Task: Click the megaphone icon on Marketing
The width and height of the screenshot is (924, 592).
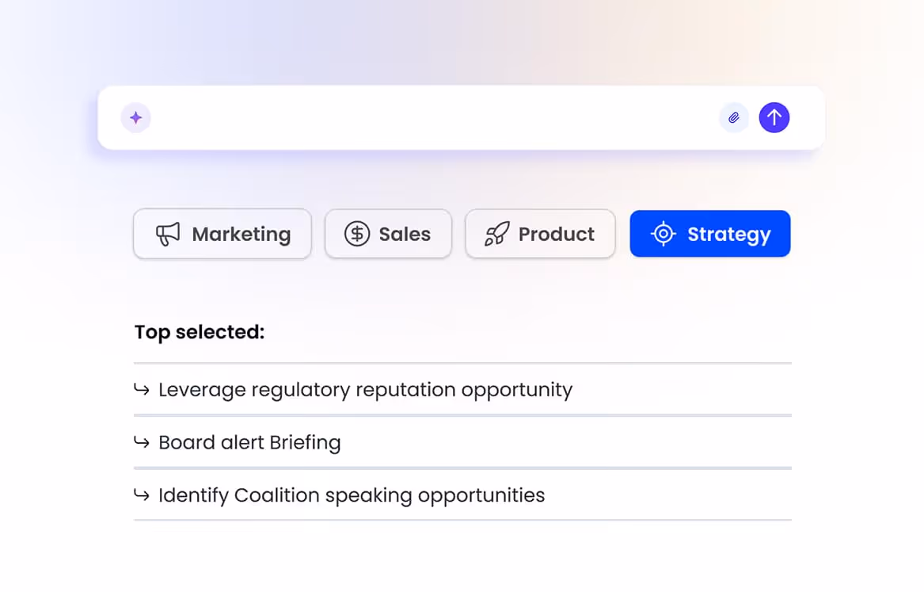Action: [x=168, y=234]
